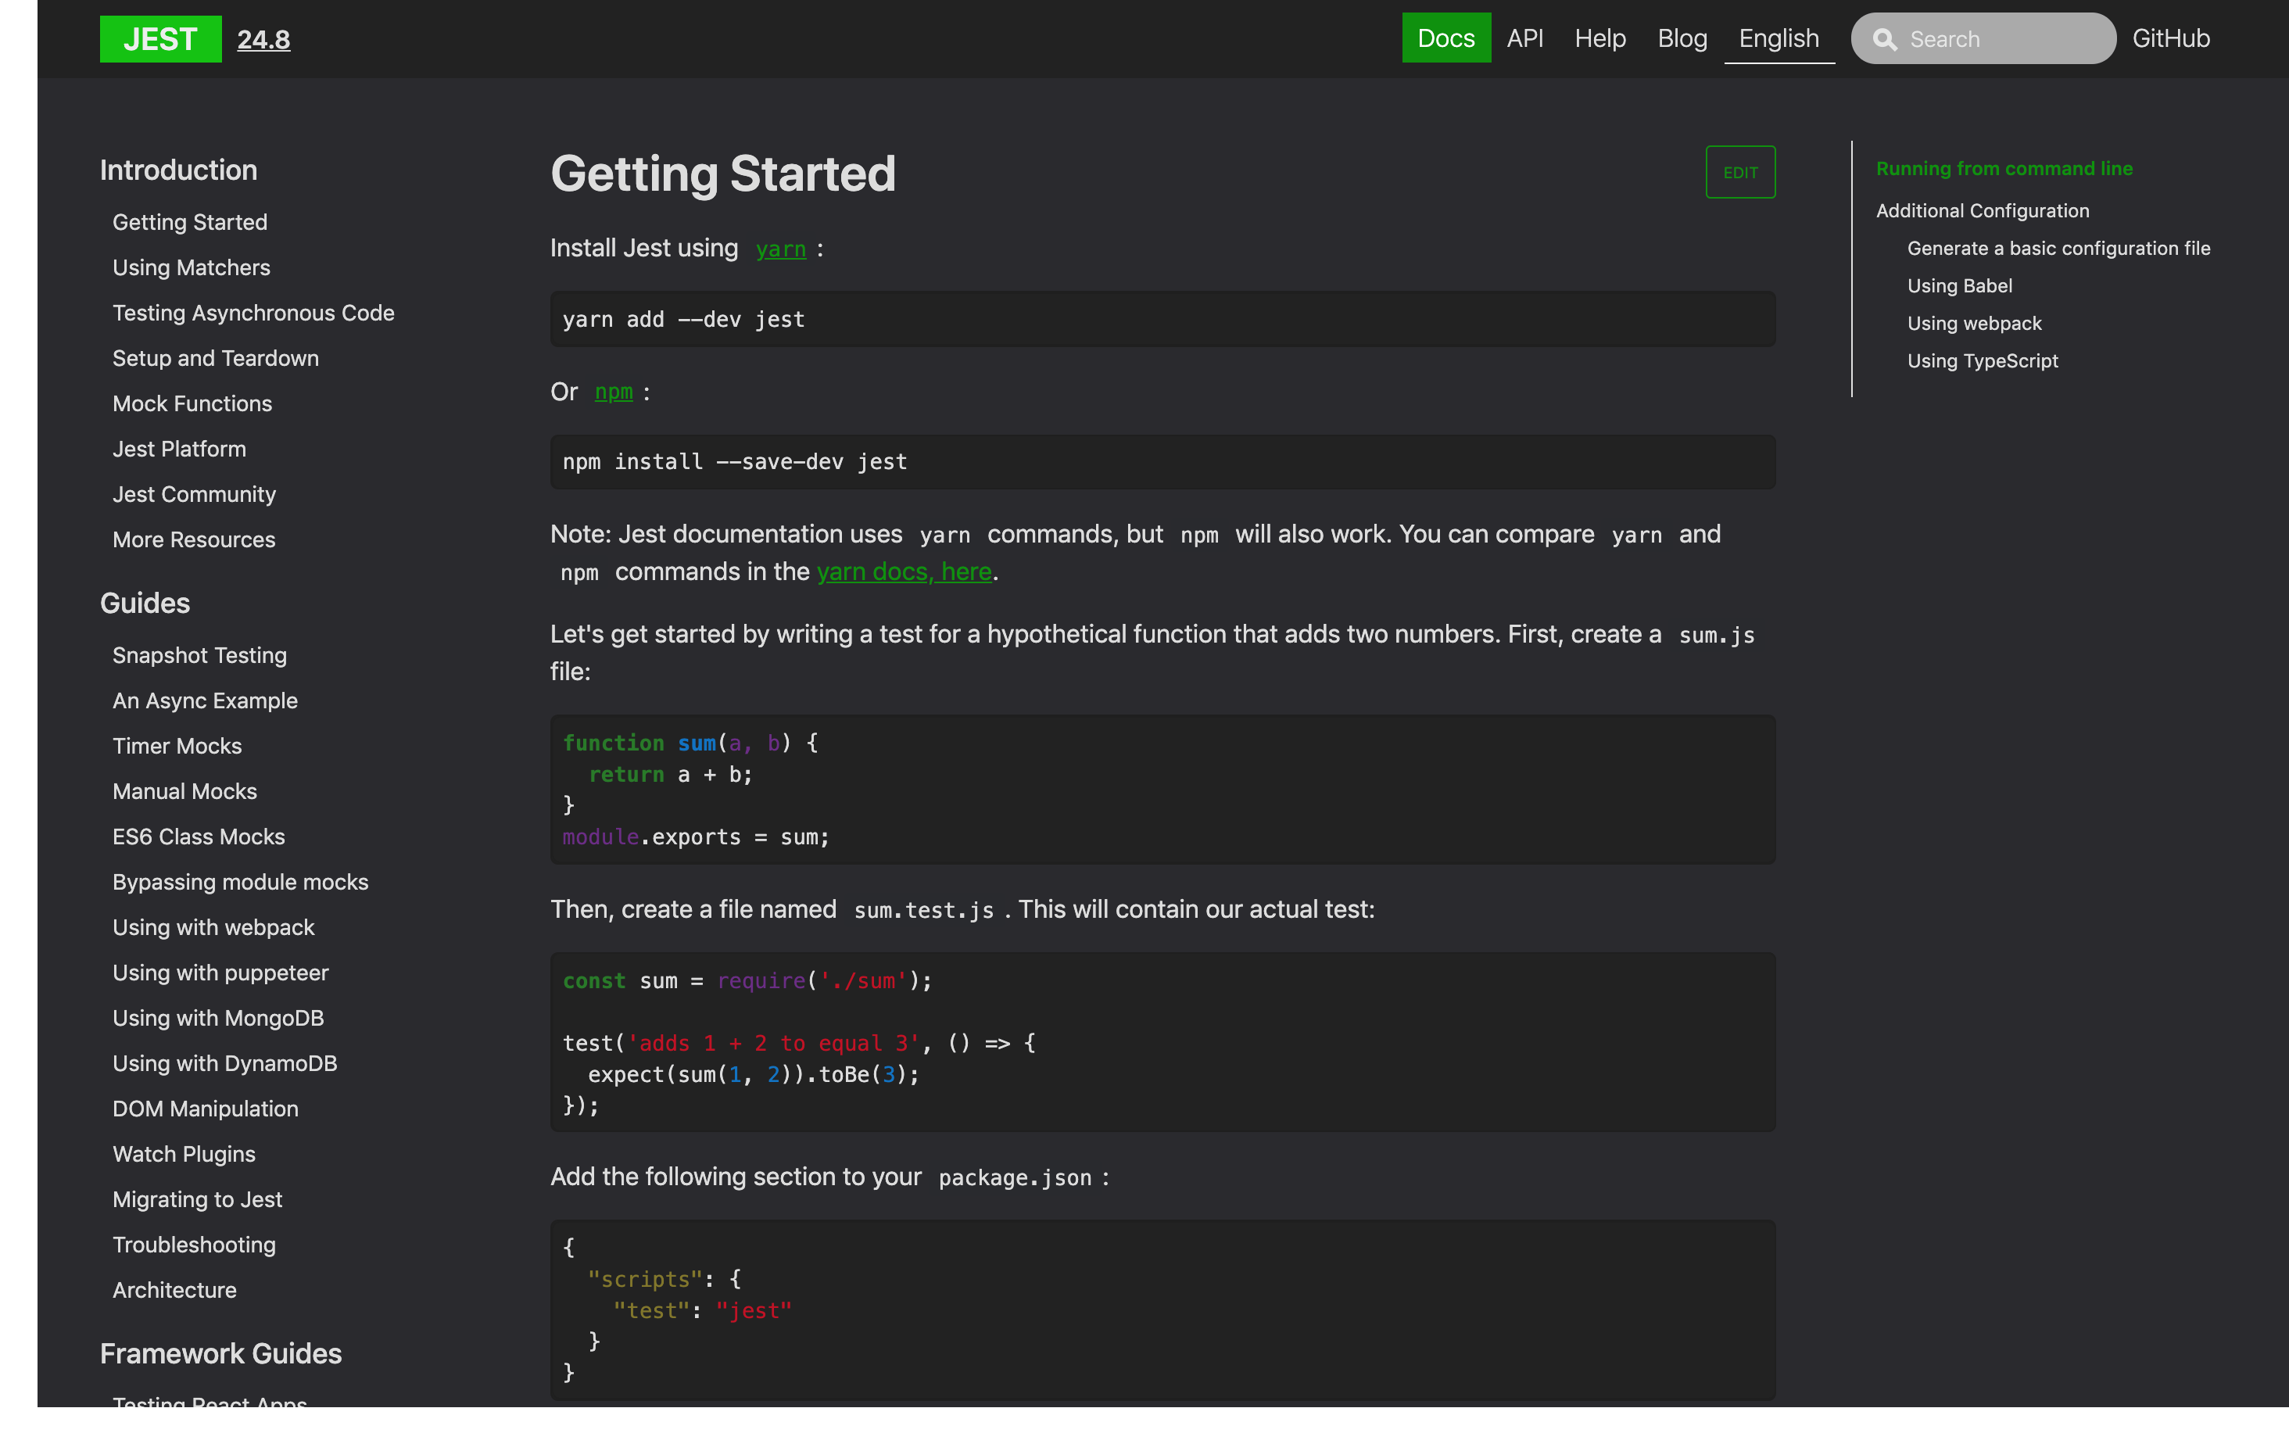Open Mock Functions sidebar page

tap(192, 404)
